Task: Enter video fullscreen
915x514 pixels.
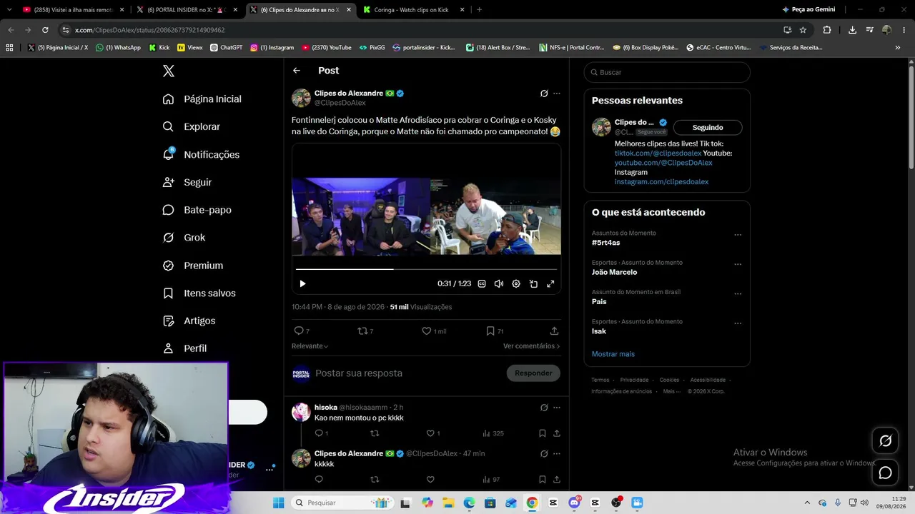Action: (x=550, y=283)
